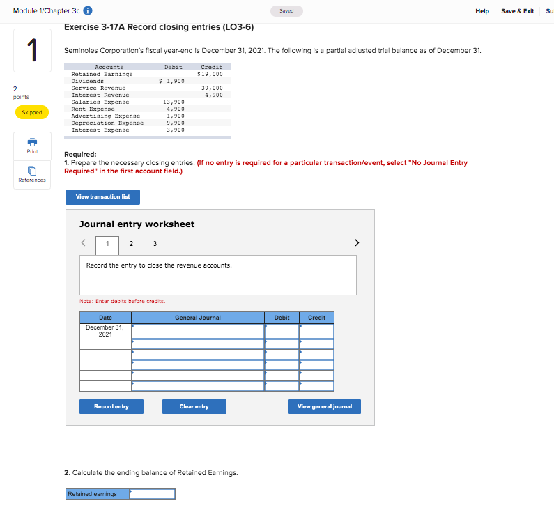Click the Saved status indicator
Image resolution: width=554 pixels, height=517 pixels.
[x=286, y=11]
